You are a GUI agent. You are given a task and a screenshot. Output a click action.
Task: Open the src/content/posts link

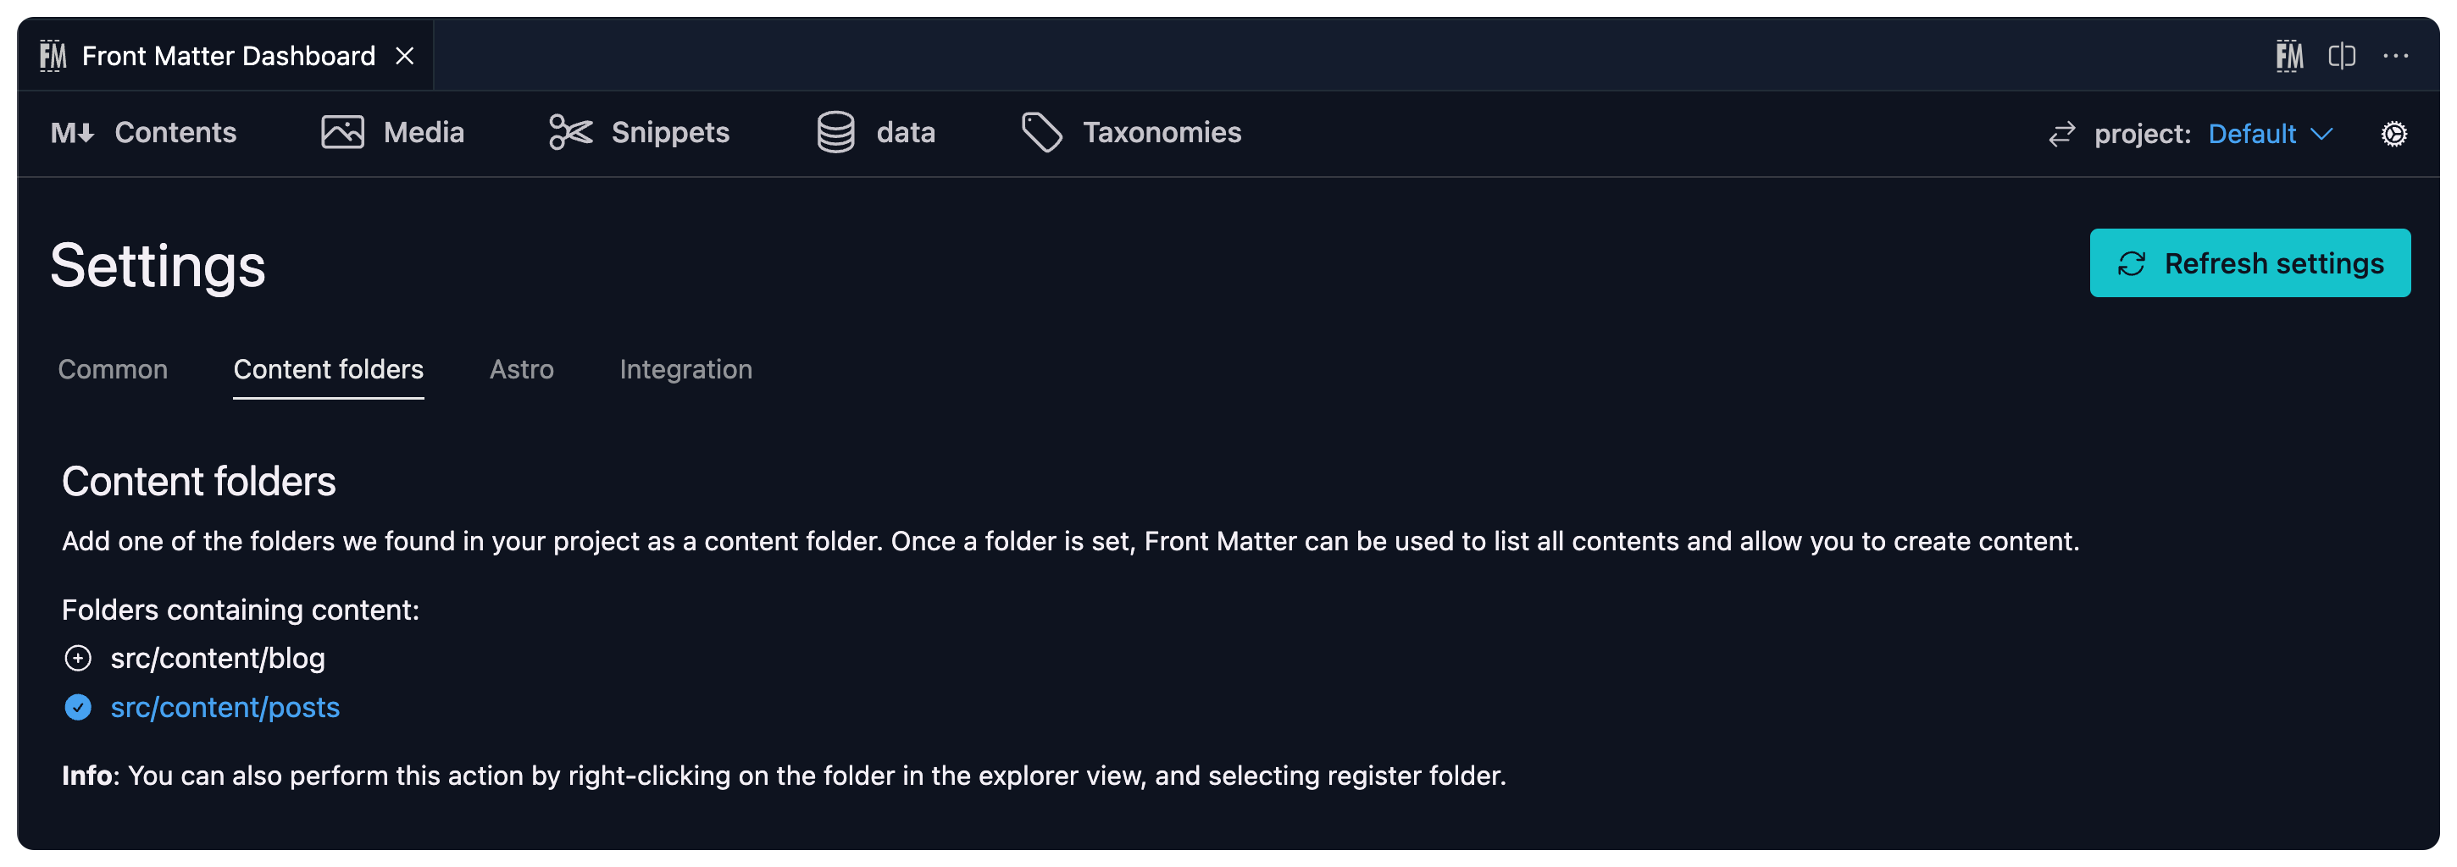[x=225, y=707]
